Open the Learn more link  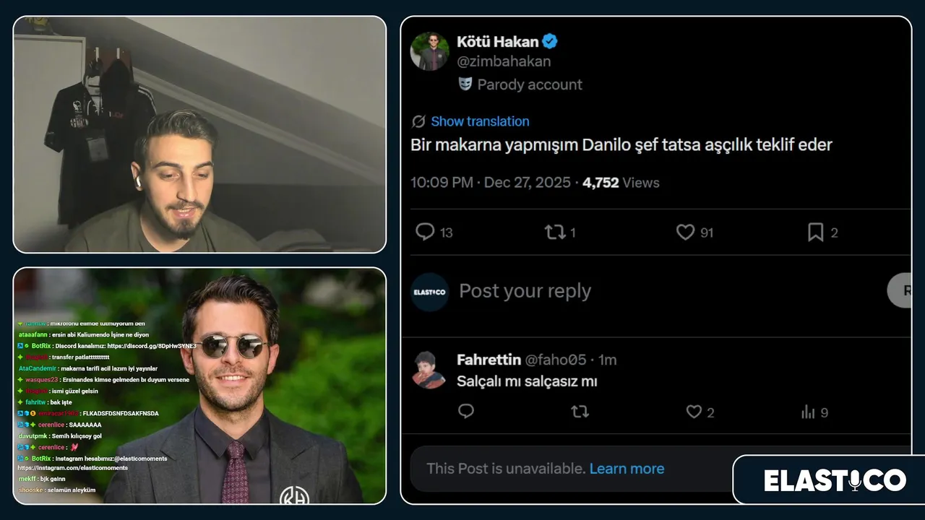pos(627,469)
